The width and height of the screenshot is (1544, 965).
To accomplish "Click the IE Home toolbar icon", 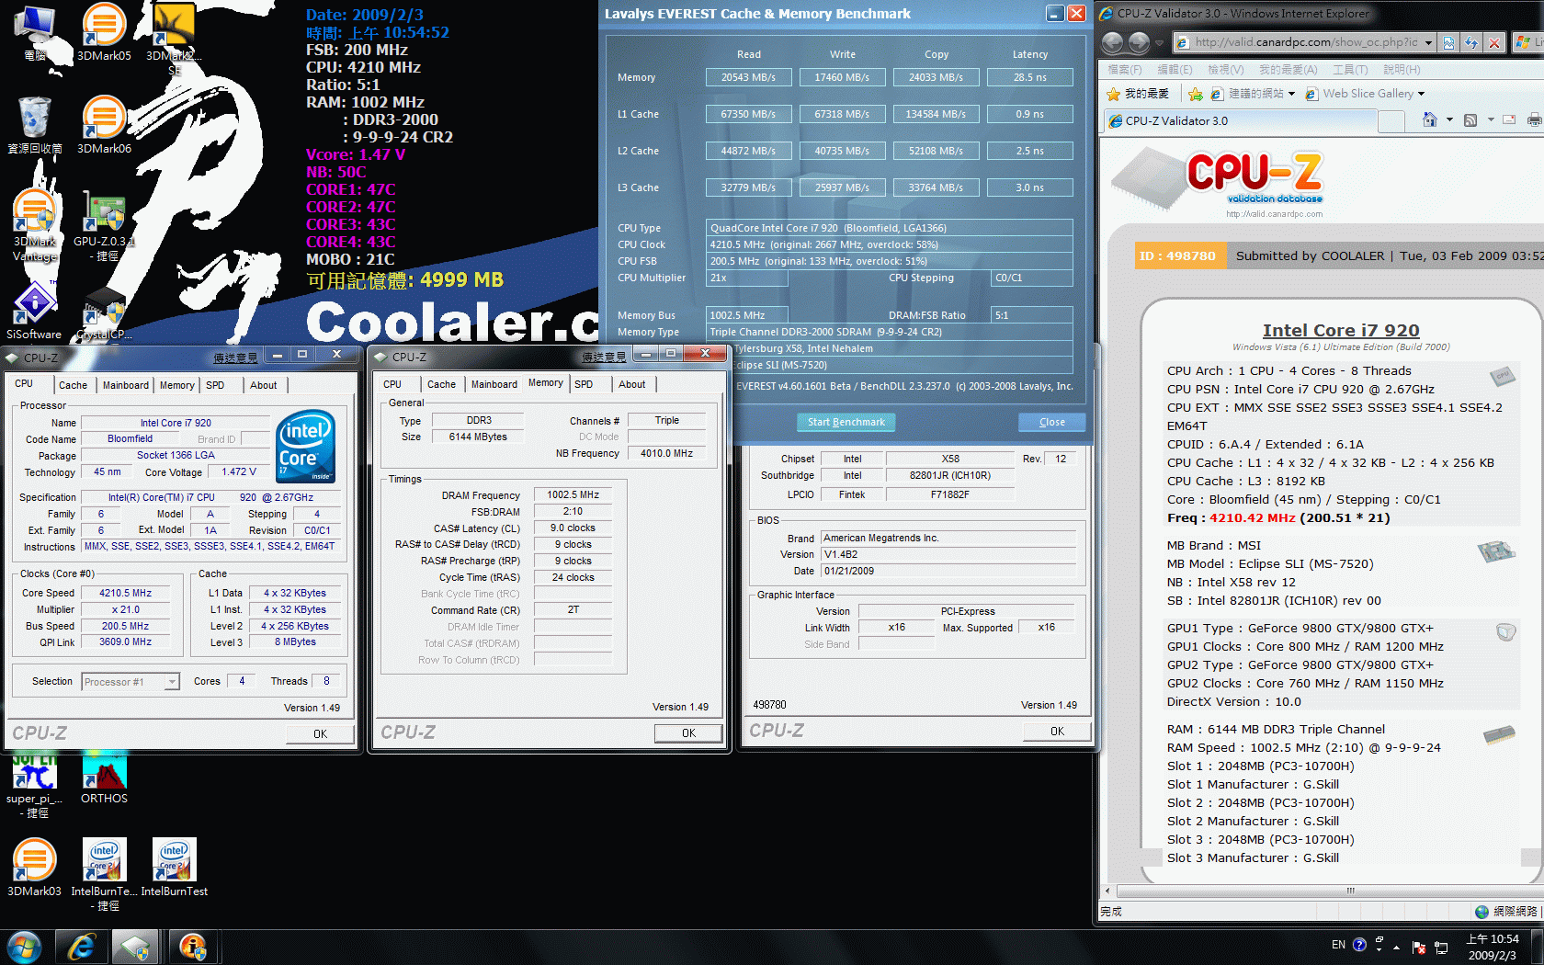I will (x=1429, y=119).
